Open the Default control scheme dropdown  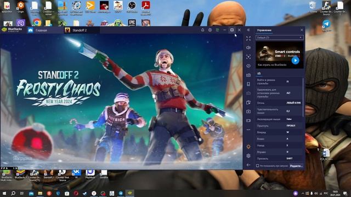click(x=280, y=38)
